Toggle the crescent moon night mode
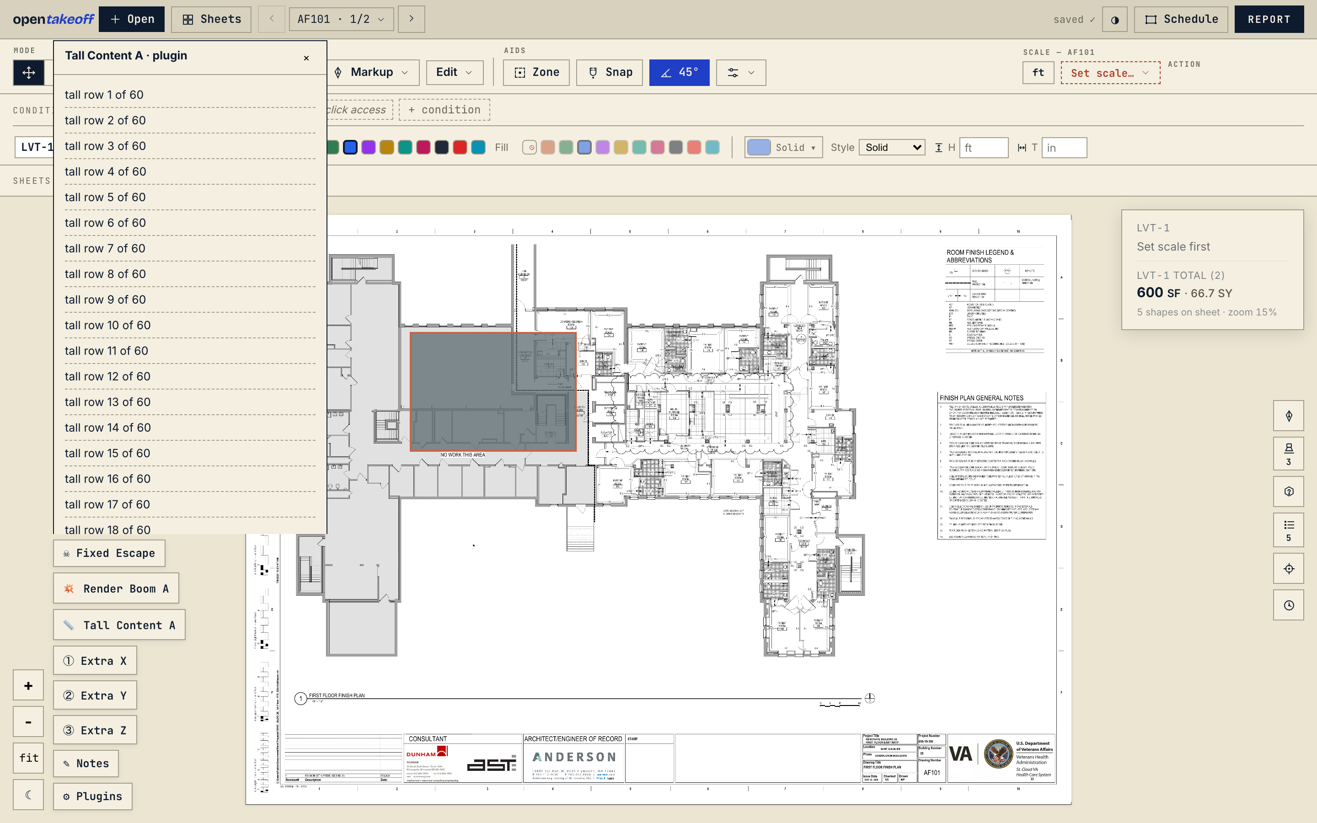Viewport: 1317px width, 823px height. (x=28, y=795)
